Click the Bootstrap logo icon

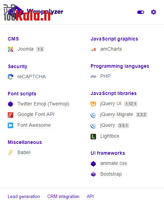93,174
